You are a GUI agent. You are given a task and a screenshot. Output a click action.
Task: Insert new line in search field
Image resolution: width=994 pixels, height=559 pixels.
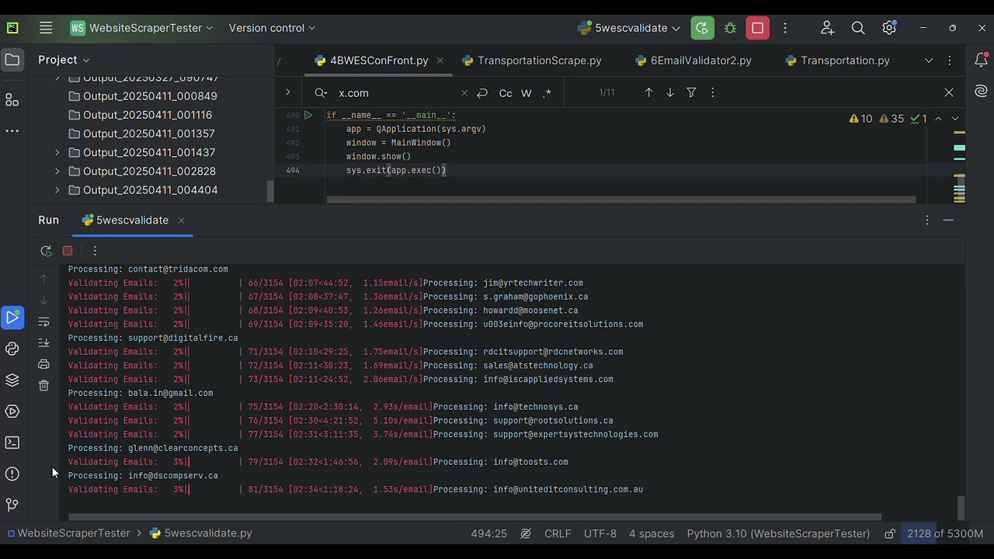point(482,93)
